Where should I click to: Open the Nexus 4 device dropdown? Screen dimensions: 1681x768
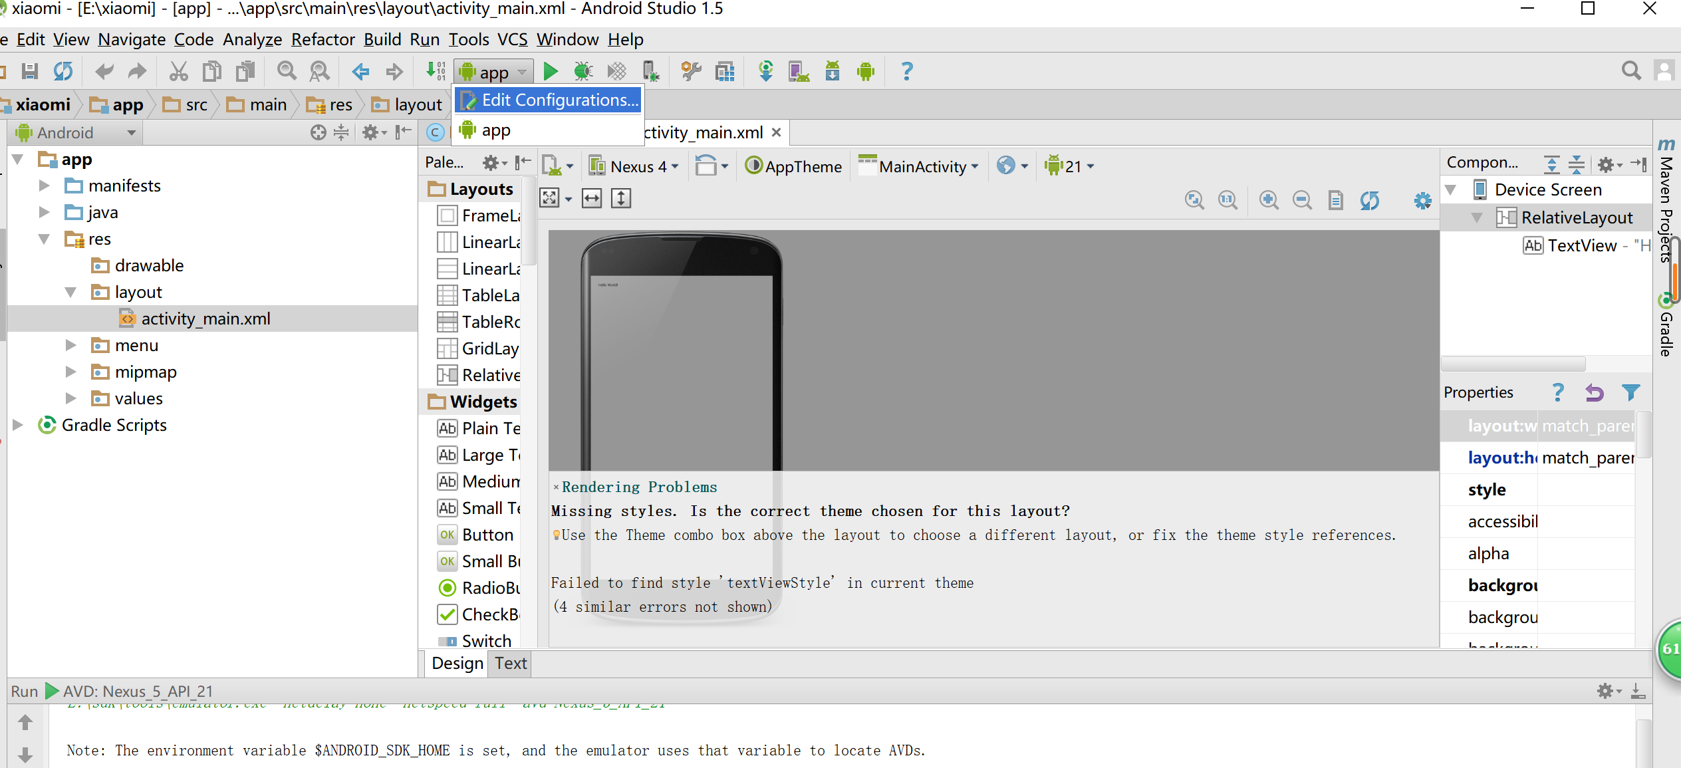point(634,166)
